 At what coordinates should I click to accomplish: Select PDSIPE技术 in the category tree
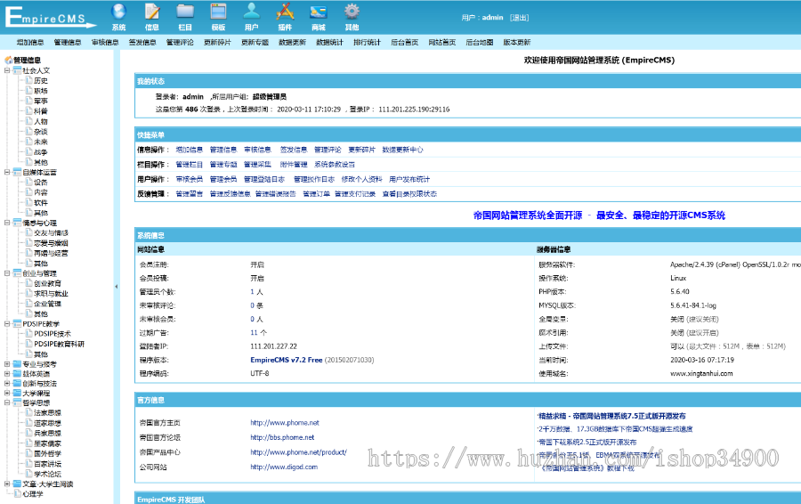53,334
